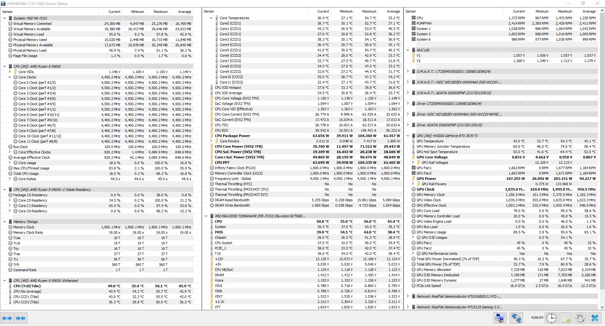Viewport: 605px width, 326px height.
Task: Click the expand-columns arrows icon in bottom toolbar
Action: pyautogui.click(x=7, y=318)
